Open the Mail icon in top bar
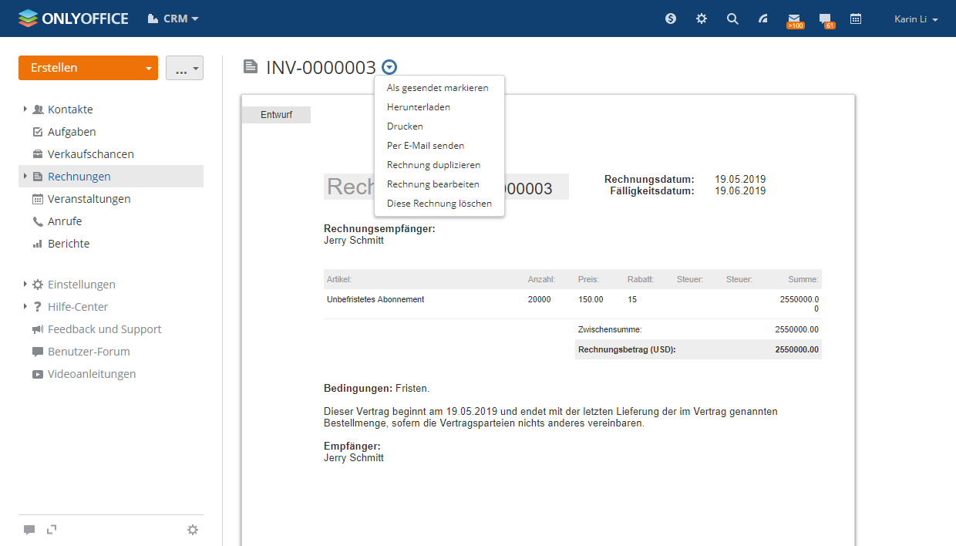The image size is (956, 546). point(793,19)
